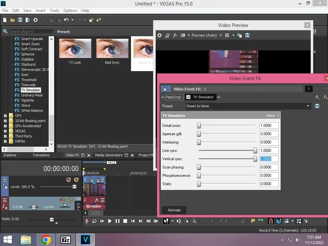Open the audio event FX icon on the clip

(97, 200)
